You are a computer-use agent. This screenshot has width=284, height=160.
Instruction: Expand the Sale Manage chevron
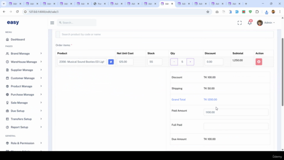click(41, 103)
